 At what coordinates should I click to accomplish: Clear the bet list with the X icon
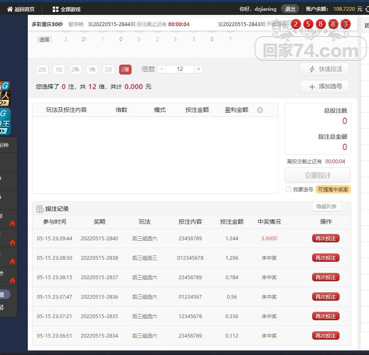tap(260, 110)
